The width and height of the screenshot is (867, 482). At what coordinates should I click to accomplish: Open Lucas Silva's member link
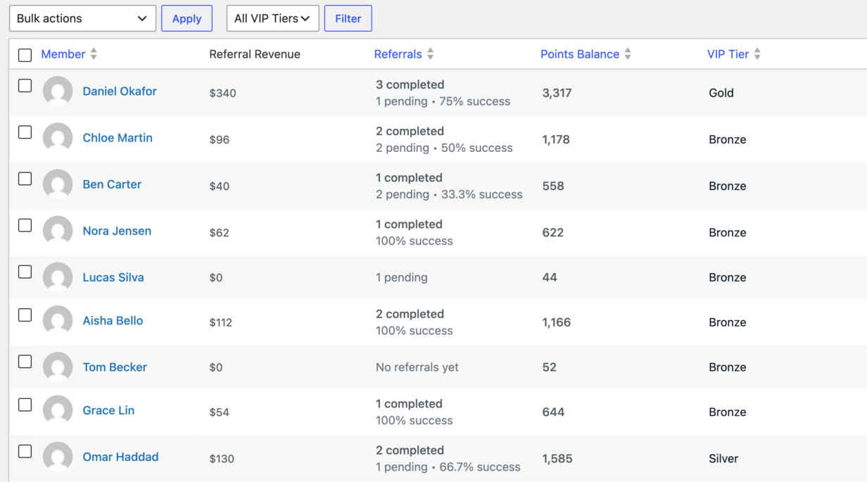pyautogui.click(x=113, y=277)
